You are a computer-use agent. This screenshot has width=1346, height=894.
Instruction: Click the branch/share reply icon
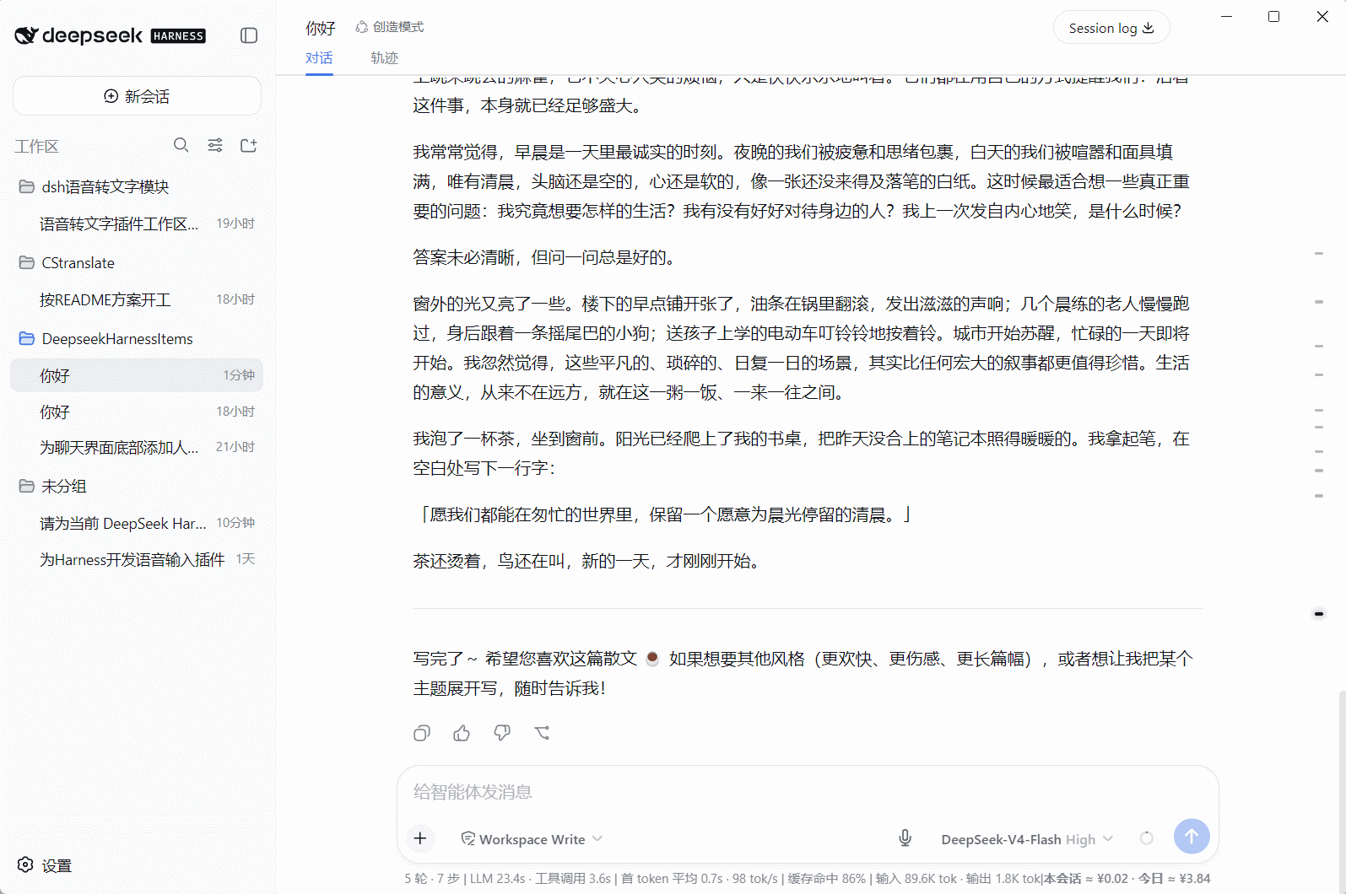click(x=543, y=733)
